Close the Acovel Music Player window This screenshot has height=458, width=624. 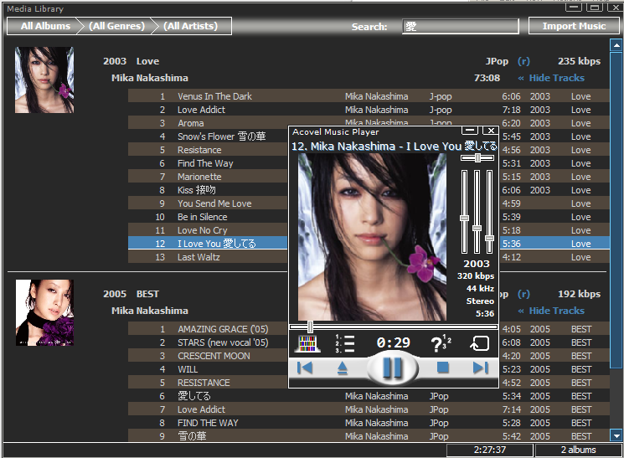pos(491,131)
